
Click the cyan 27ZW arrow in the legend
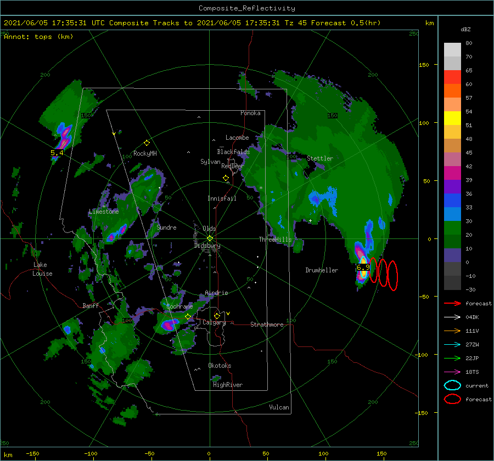pos(452,345)
